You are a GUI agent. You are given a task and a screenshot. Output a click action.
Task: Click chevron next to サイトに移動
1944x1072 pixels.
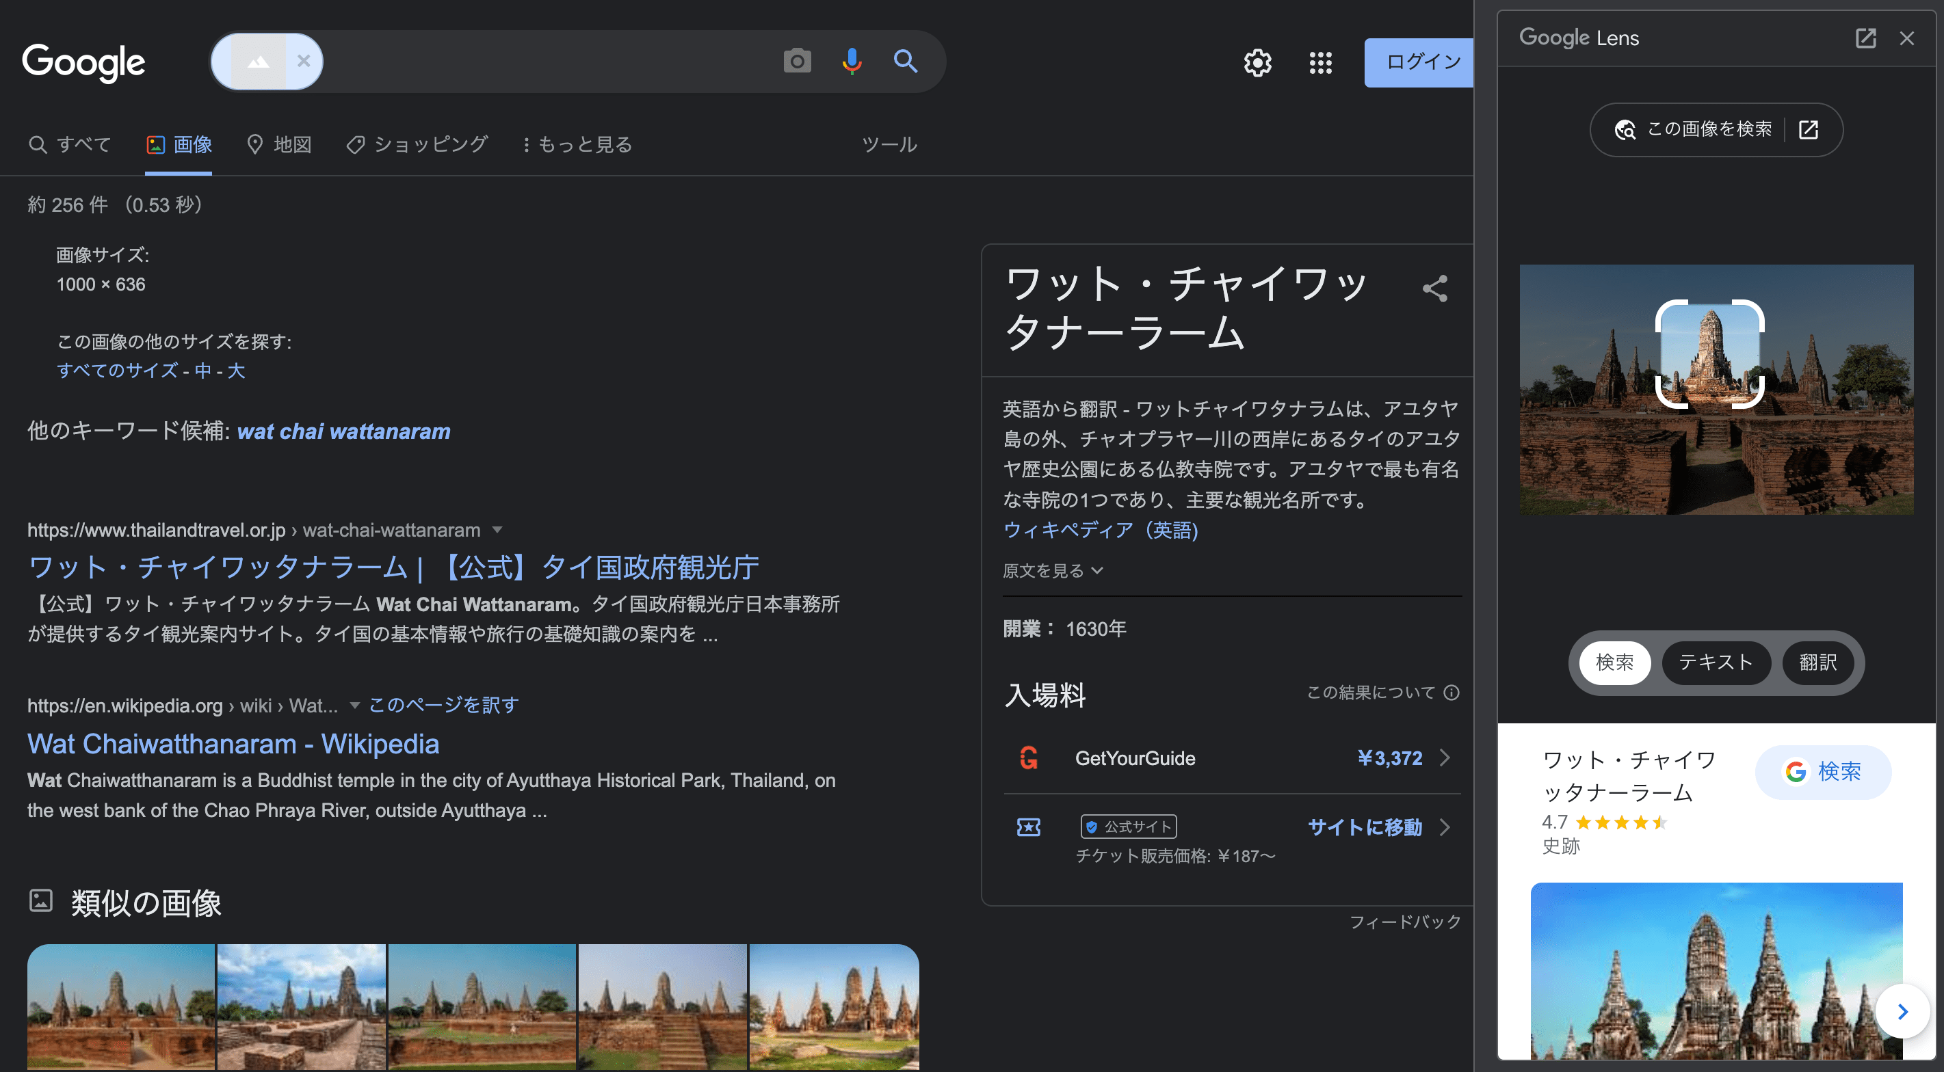click(x=1445, y=827)
